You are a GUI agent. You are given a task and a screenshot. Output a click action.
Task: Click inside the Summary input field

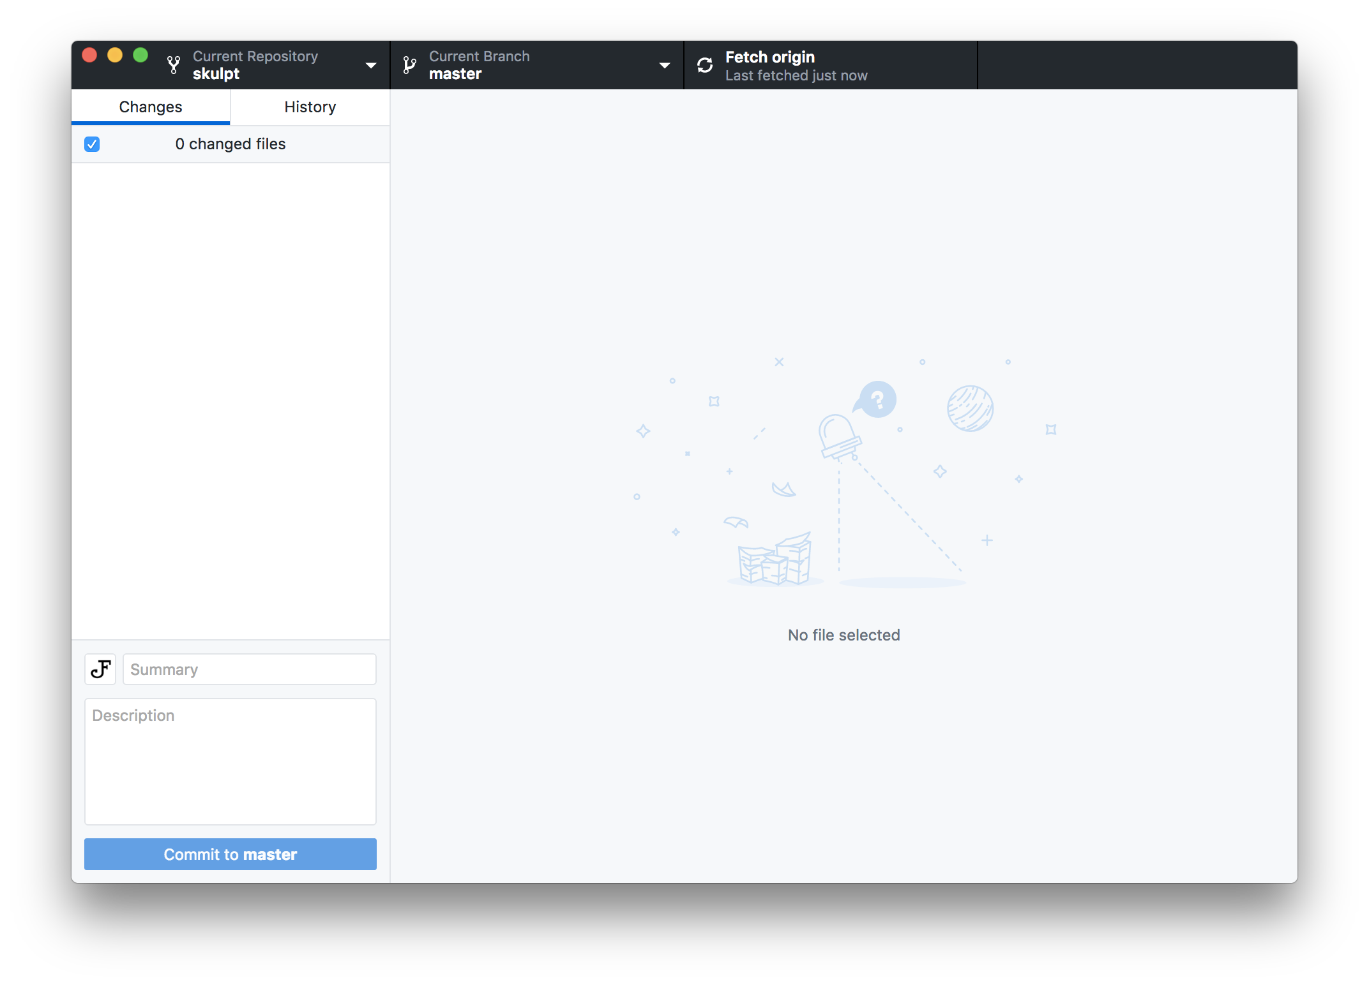click(249, 669)
